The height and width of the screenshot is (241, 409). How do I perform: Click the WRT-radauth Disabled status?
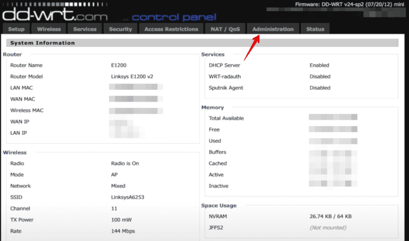[320, 76]
